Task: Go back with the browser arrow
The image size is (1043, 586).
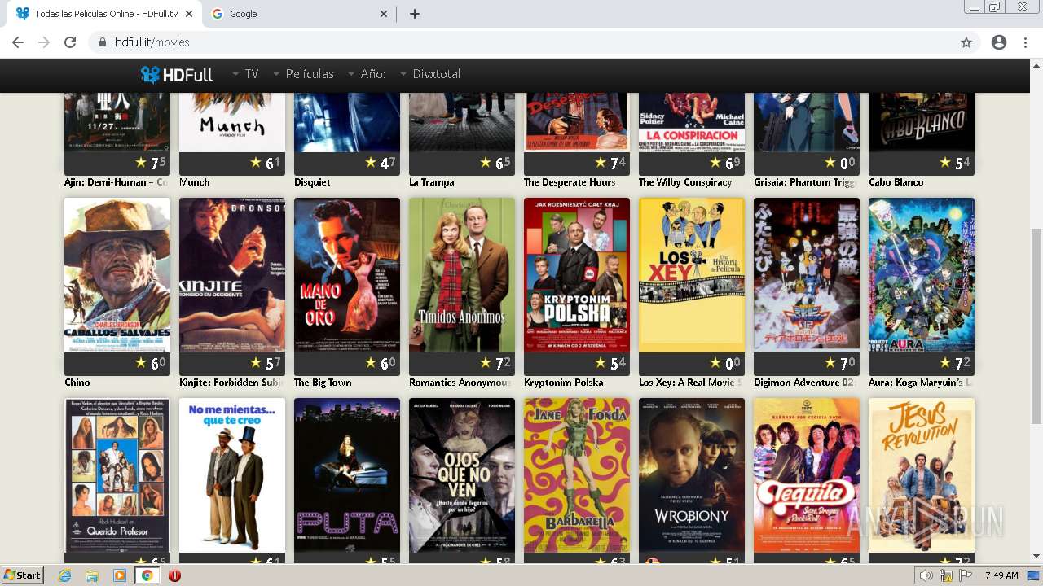Action: pyautogui.click(x=18, y=42)
